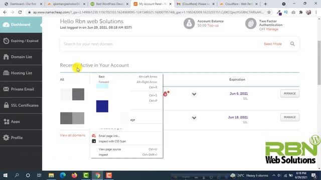Click the Account Balance money bag icon
The width and height of the screenshot is (321, 180).
tap(189, 23)
